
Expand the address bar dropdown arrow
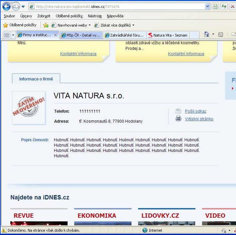207,7
